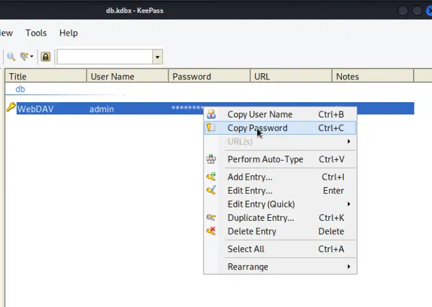Image resolution: width=432 pixels, height=307 pixels.
Task: Select Delete Entry menu item
Action: (280, 231)
